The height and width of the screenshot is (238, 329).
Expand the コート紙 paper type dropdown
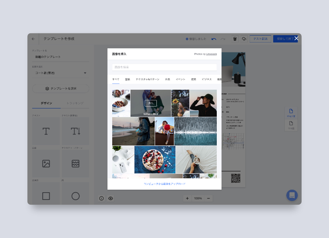point(60,73)
